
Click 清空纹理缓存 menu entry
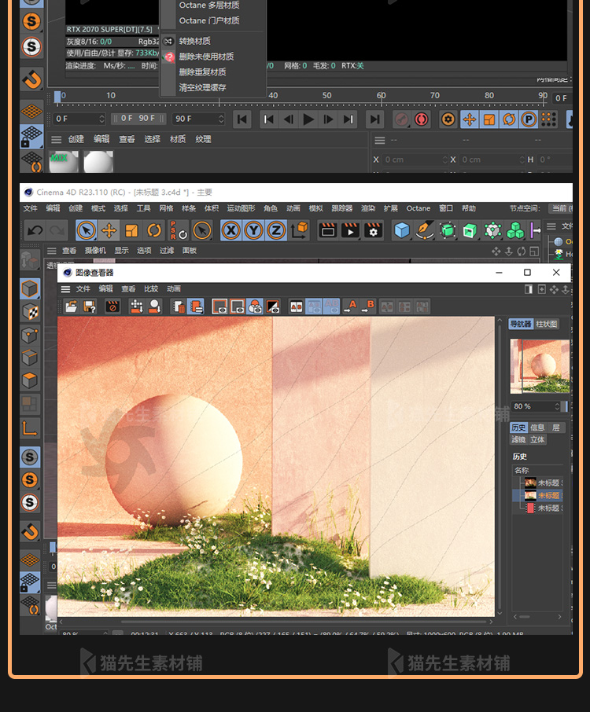tap(202, 87)
